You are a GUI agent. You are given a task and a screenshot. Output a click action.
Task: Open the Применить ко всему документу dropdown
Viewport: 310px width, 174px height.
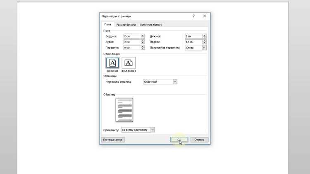click(x=153, y=130)
